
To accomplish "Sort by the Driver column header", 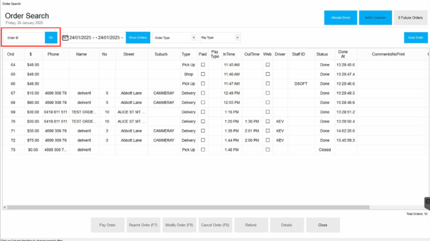I will 280,54.
